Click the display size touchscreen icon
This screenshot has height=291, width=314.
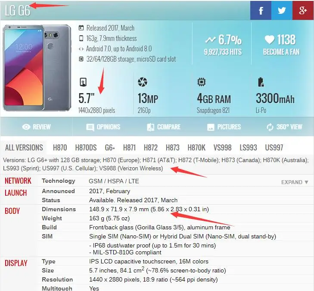83,82
